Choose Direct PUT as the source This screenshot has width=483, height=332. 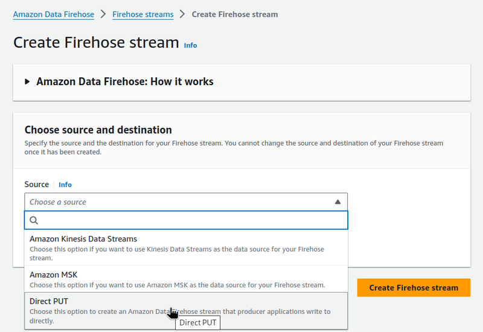coord(186,311)
